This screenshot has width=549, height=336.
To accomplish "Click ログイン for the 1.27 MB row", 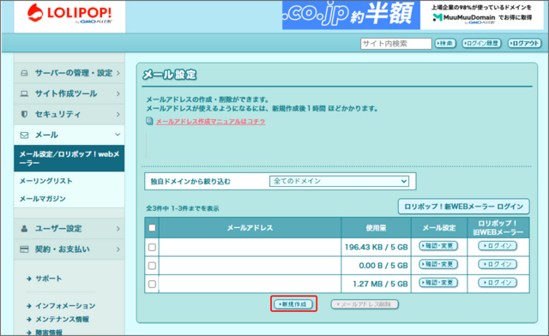I will [x=498, y=283].
